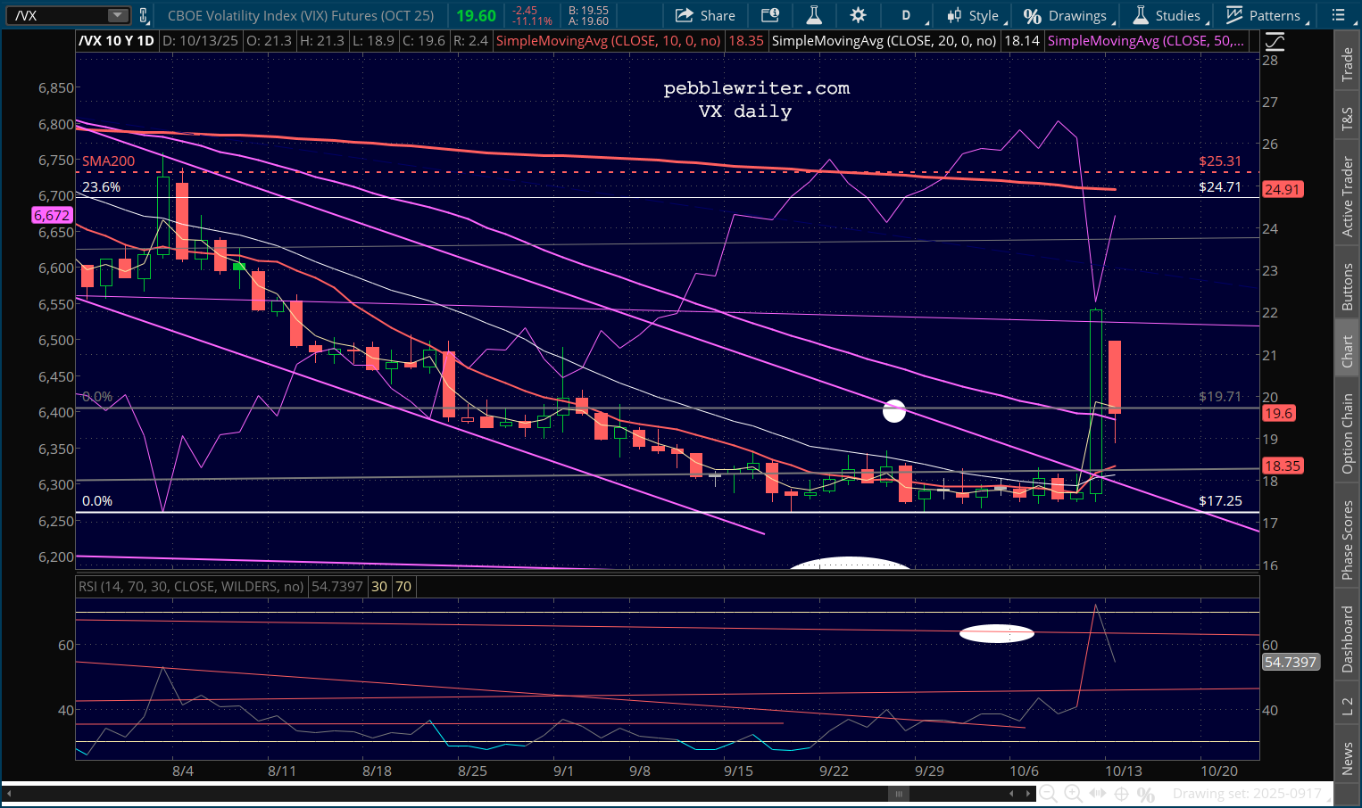Image resolution: width=1362 pixels, height=808 pixels.
Task: Click the symbol link icon beside /VX
Action: coord(144,15)
